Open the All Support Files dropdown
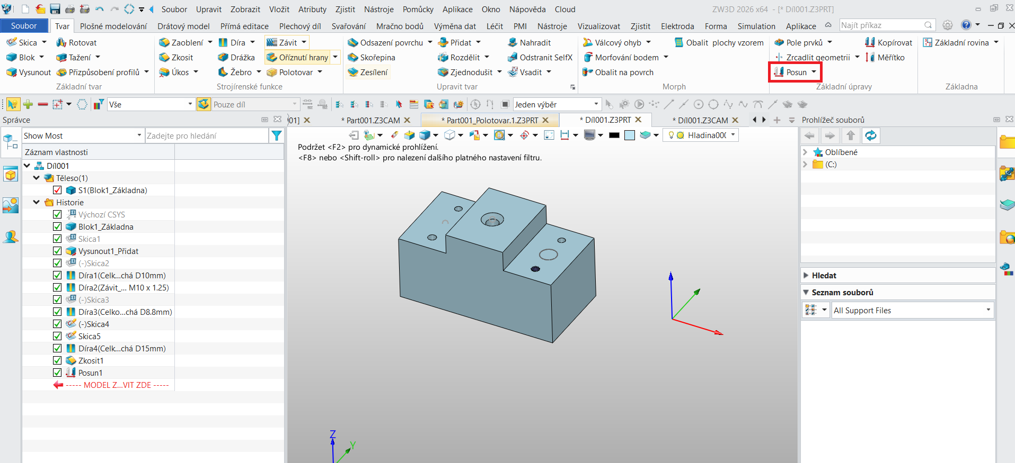Image resolution: width=1015 pixels, height=463 pixels. (x=912, y=310)
